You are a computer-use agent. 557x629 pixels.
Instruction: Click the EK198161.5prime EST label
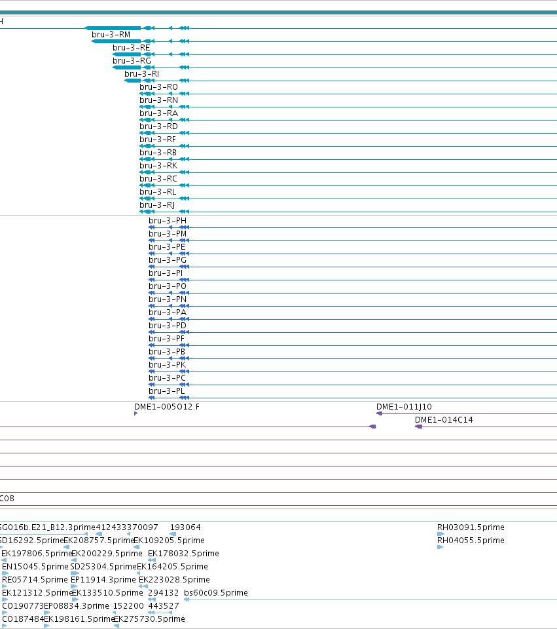point(79,619)
